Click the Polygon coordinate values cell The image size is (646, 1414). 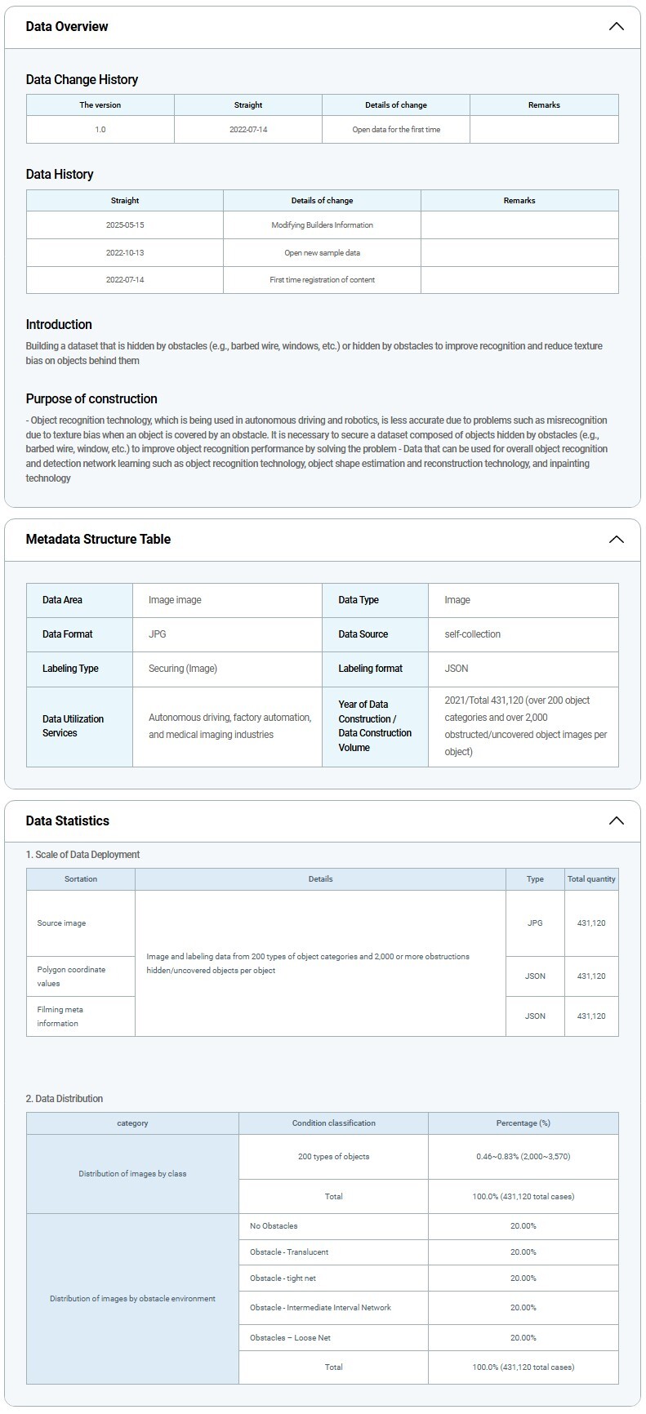(x=71, y=976)
